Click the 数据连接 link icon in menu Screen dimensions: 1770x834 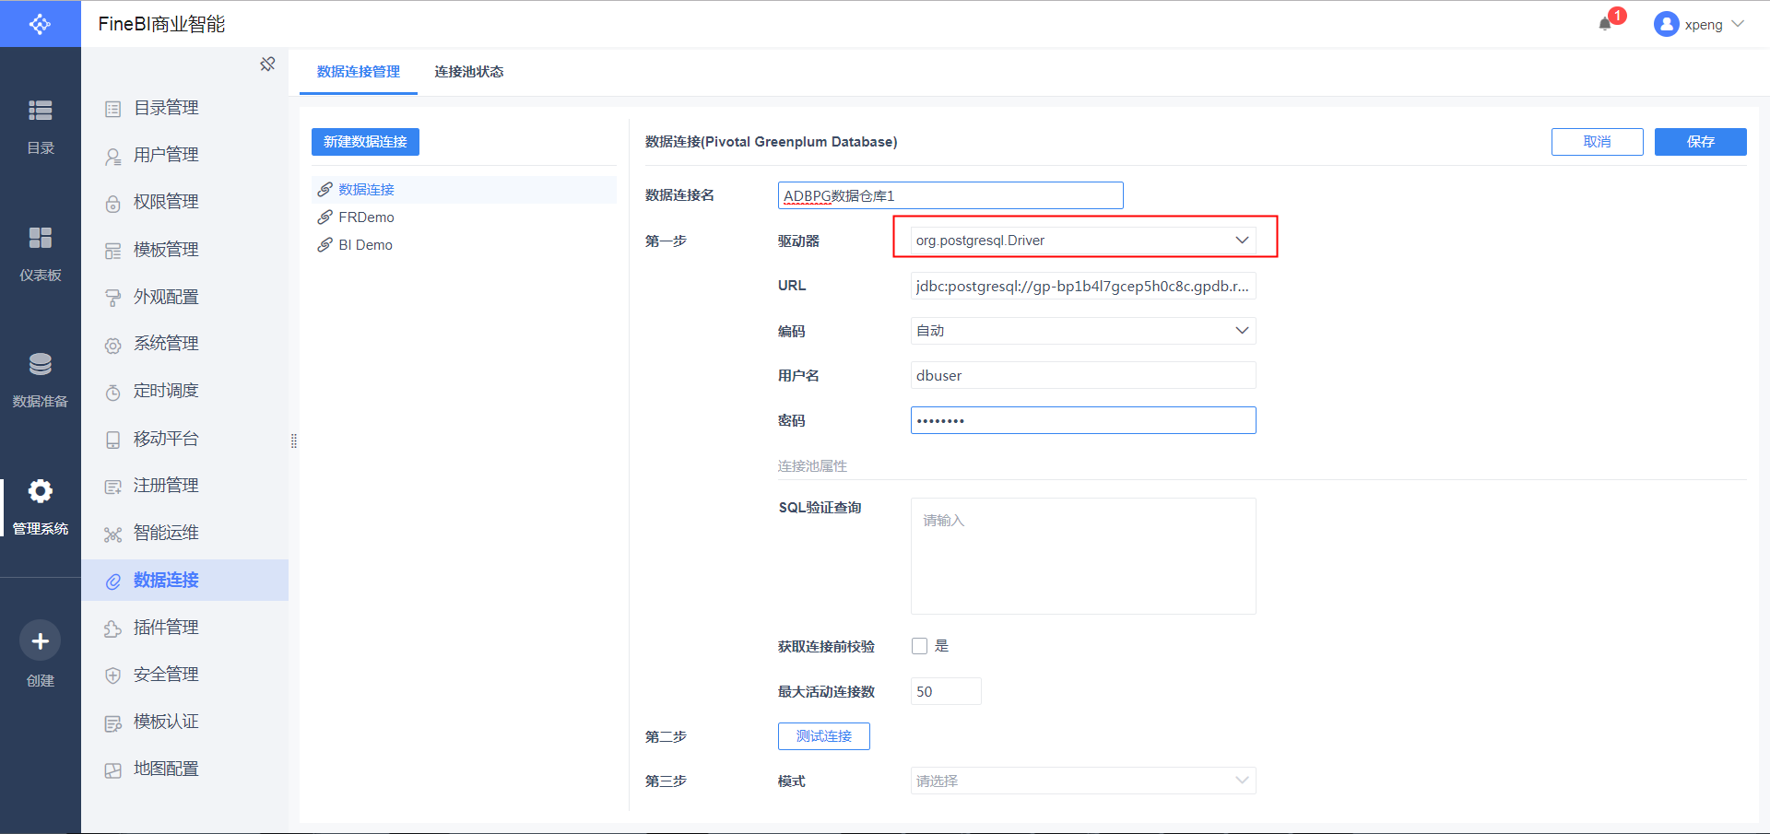112,581
